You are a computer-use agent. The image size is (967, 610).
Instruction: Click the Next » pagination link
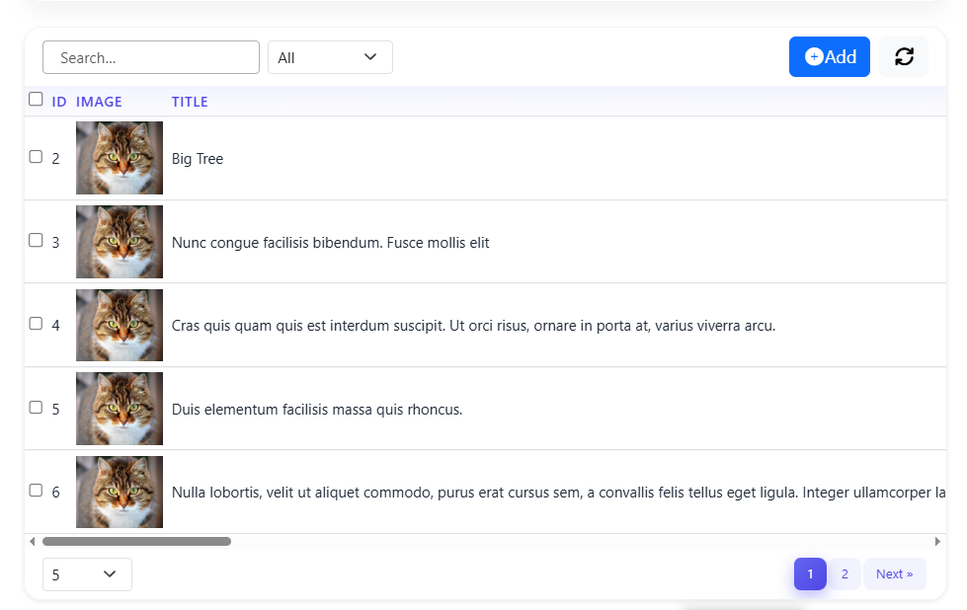(894, 574)
